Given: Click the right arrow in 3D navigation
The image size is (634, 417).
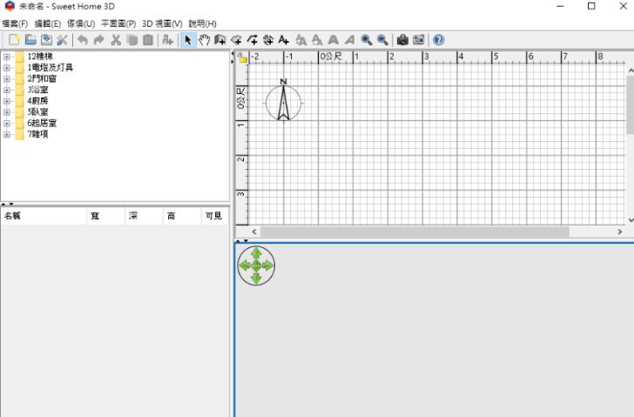Looking at the screenshot, I should (x=267, y=266).
